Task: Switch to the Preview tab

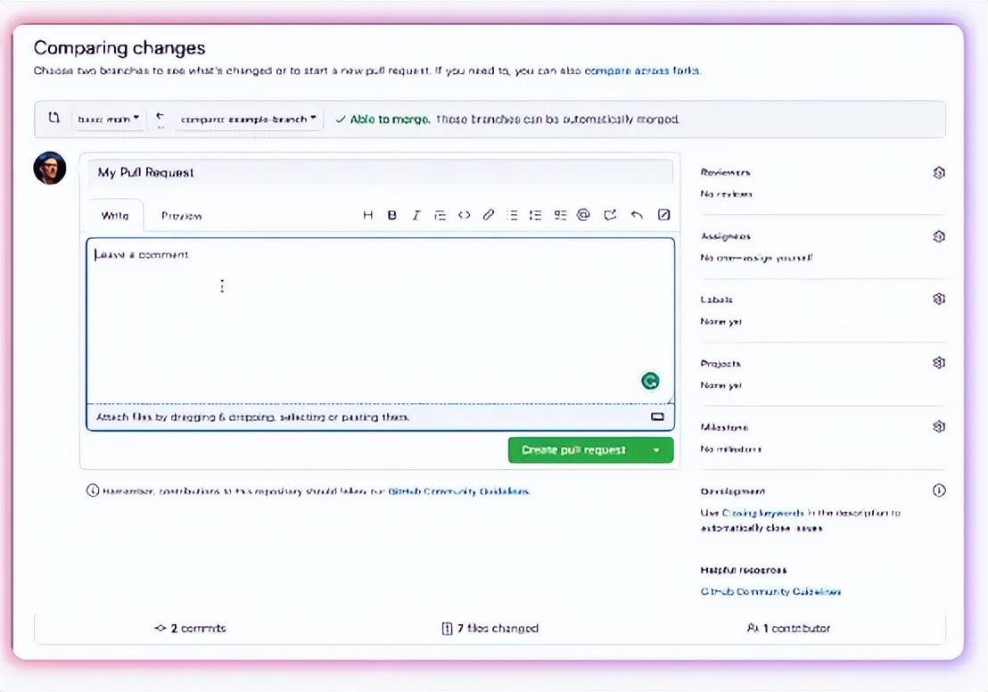Action: click(x=181, y=216)
